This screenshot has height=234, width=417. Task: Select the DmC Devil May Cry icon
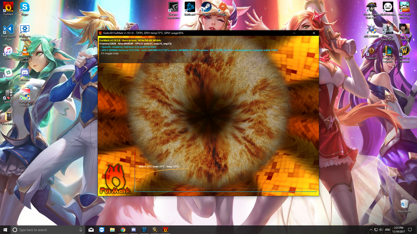pos(404,10)
